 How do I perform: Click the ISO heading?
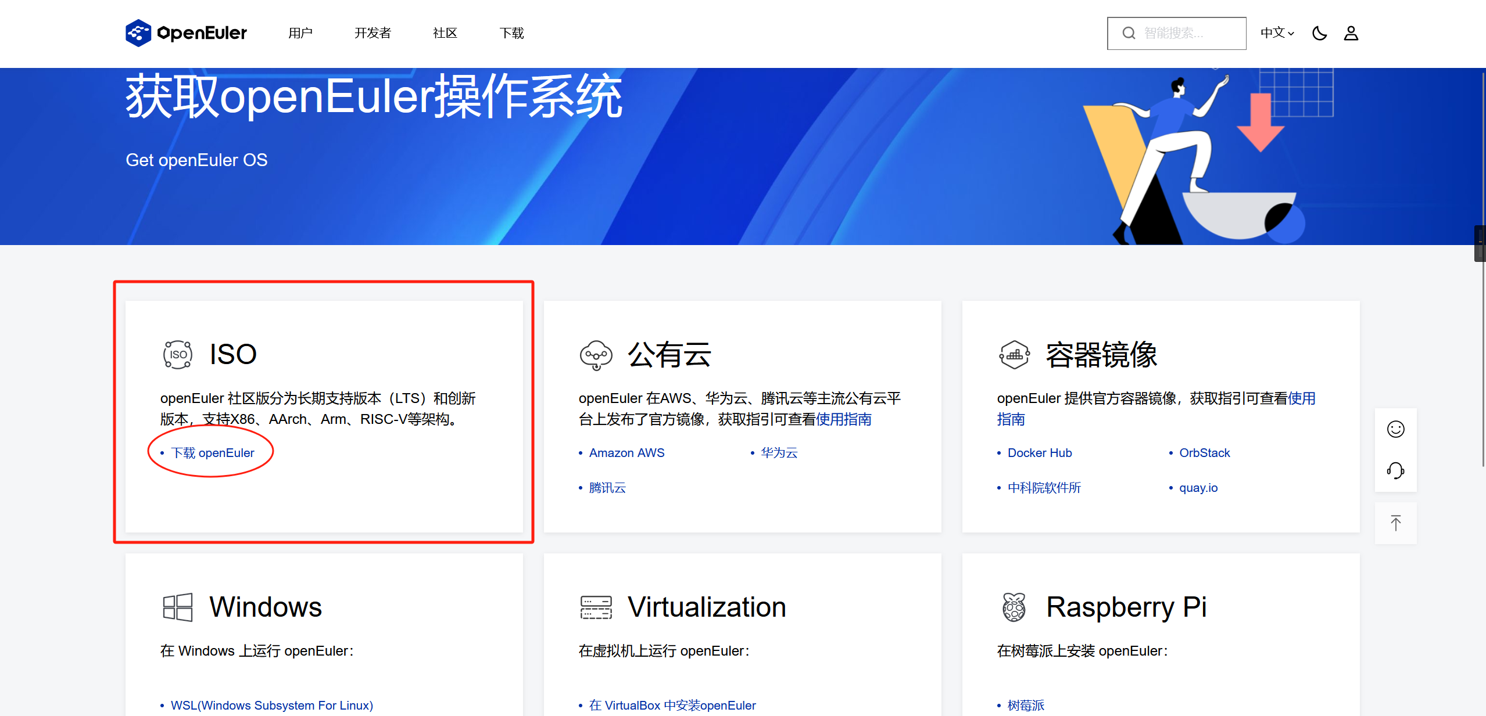pos(233,354)
